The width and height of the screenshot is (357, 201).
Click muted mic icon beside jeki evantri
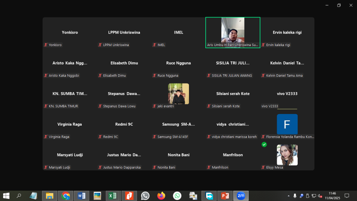point(154,106)
